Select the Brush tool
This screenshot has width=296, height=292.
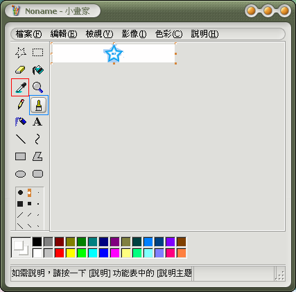tap(39, 105)
